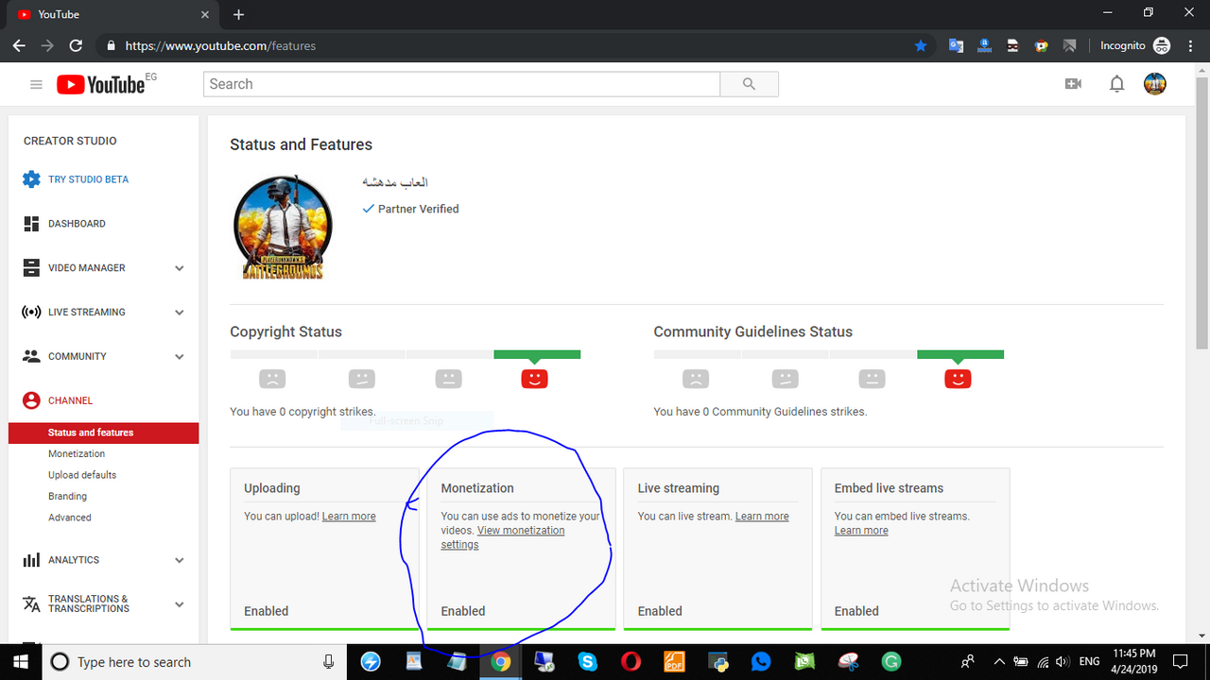The width and height of the screenshot is (1210, 680).
Task: Open the Advanced sidebar item
Action: (70, 518)
